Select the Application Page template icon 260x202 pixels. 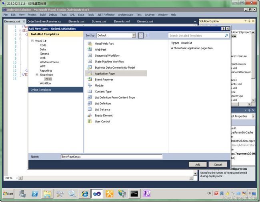(x=90, y=73)
